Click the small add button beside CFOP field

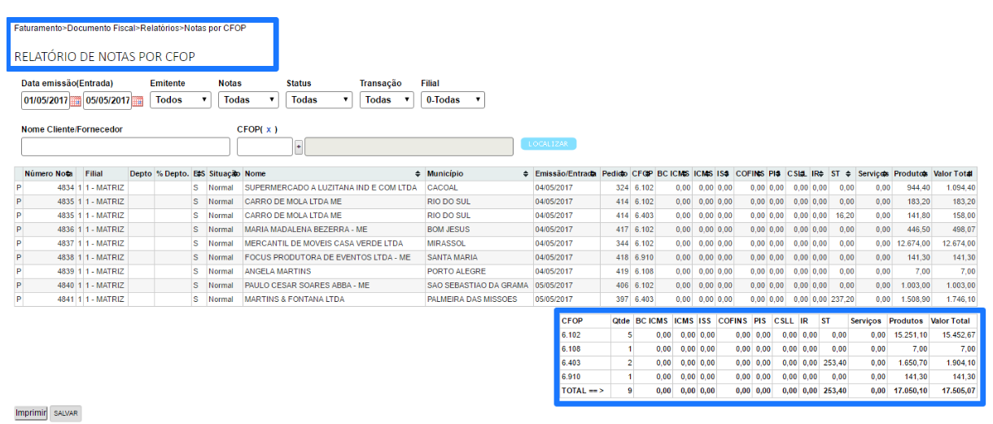(x=299, y=146)
